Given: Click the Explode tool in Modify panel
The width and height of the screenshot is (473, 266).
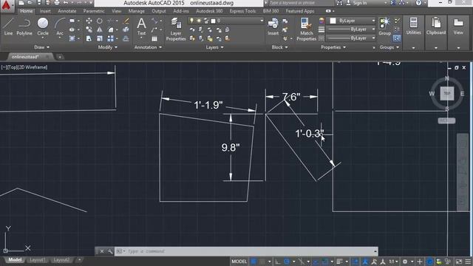Looking at the screenshot, I should click(126, 30).
